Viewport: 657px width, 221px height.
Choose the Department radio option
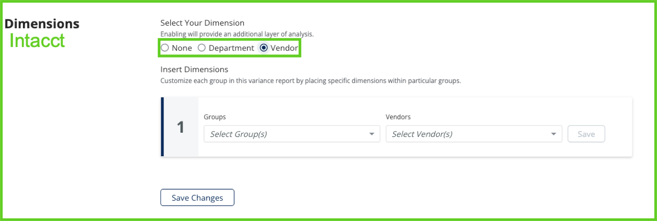pos(202,48)
